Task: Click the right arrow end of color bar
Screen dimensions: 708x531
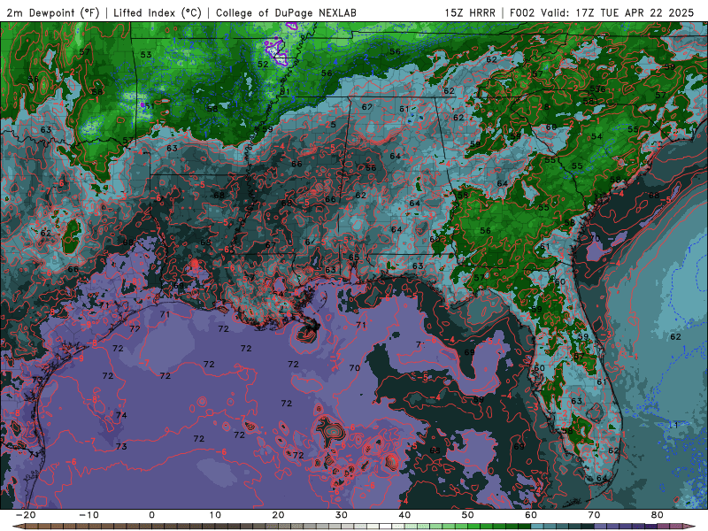Action: coord(690,527)
